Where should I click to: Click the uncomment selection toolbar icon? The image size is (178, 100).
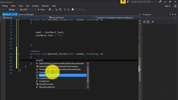pos(68,10)
